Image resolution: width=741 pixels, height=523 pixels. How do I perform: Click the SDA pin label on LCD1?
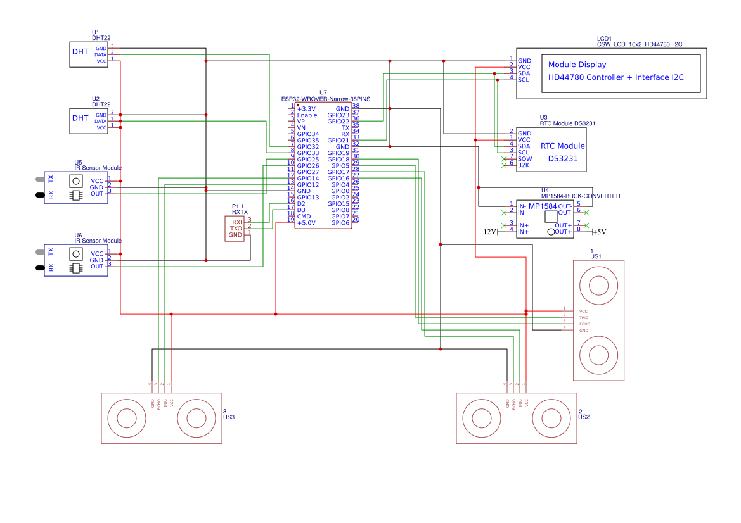click(x=524, y=73)
